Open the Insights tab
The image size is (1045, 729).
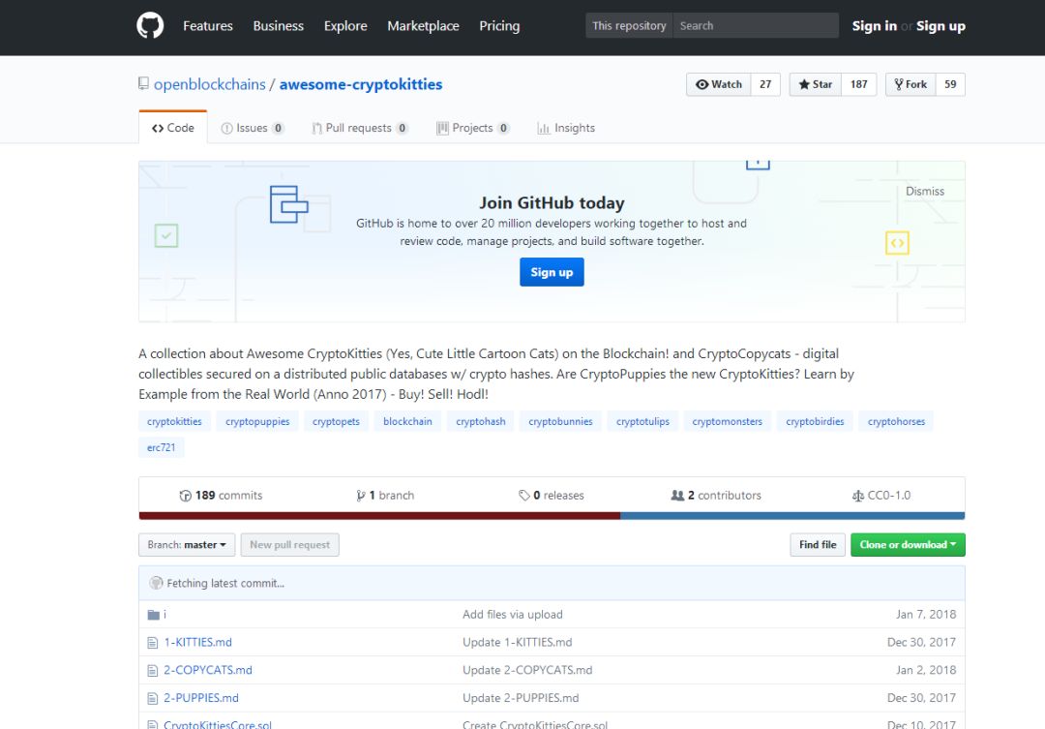click(x=566, y=128)
